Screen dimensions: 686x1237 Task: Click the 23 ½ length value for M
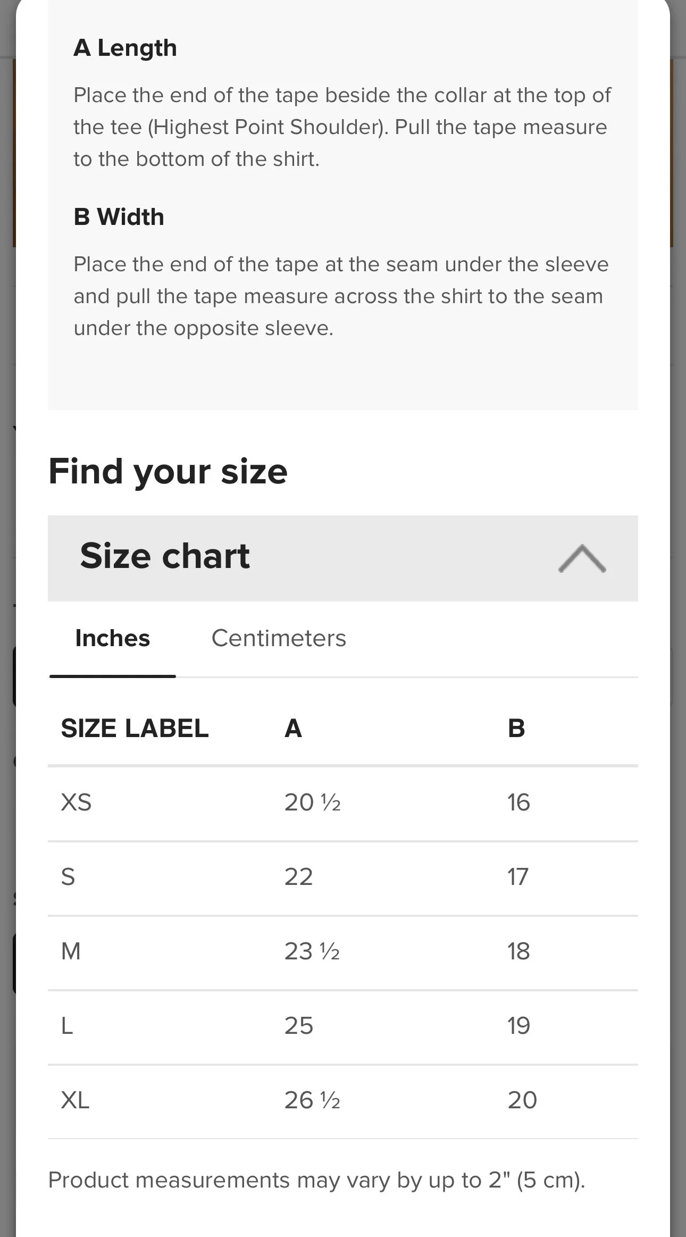(x=312, y=951)
